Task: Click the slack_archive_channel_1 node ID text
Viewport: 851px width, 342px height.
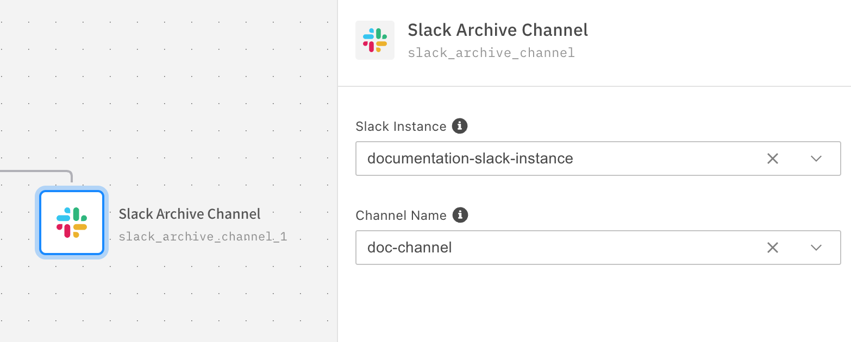Action: pos(203,237)
